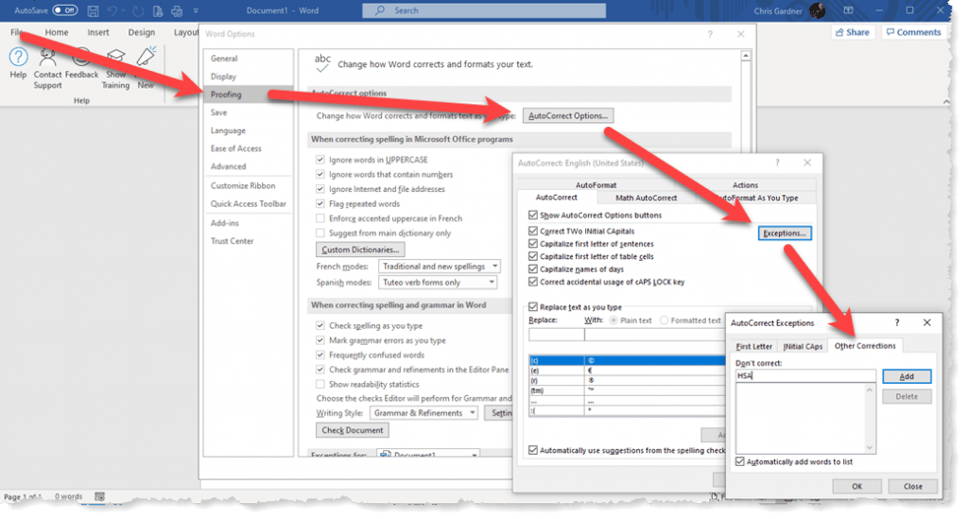Click the Don't correct text field
Image resolution: width=968 pixels, height=519 pixels.
(x=805, y=376)
